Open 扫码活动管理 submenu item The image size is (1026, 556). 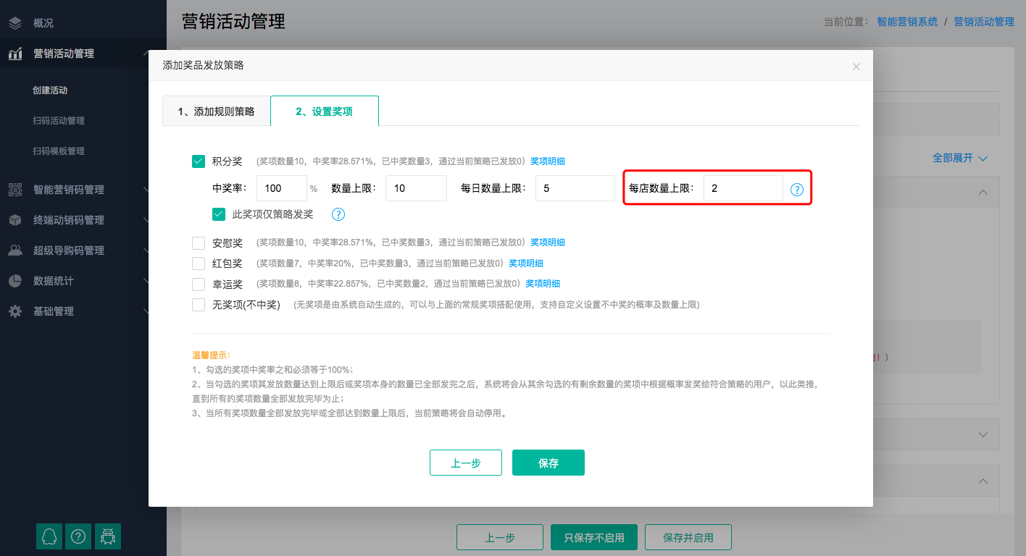point(59,121)
